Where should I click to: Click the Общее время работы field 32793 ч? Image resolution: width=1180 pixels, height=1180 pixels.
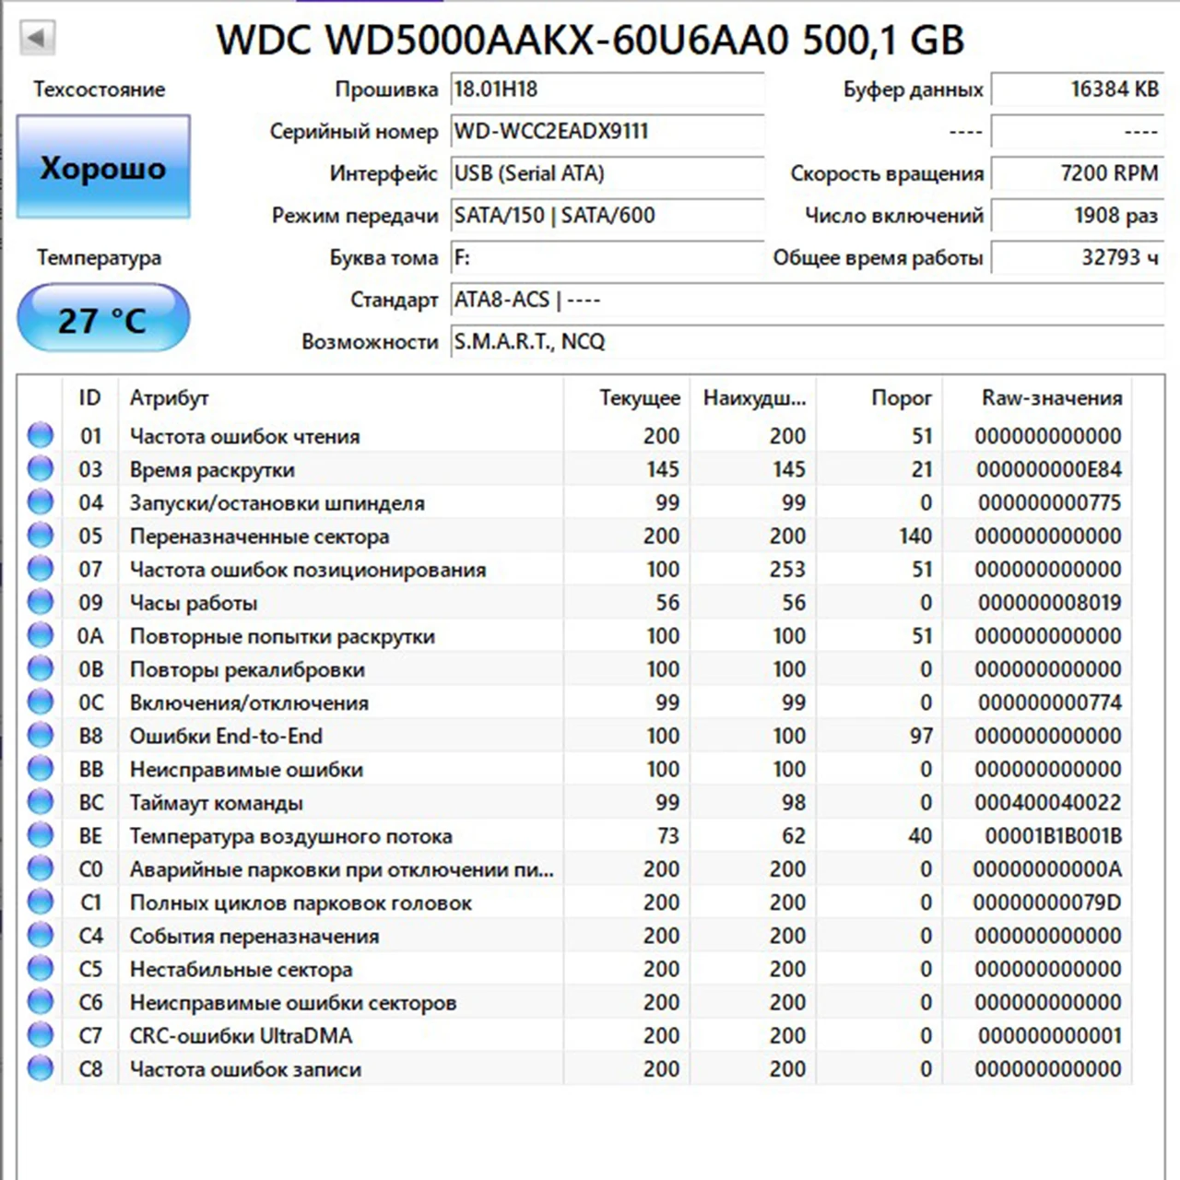coord(1078,257)
